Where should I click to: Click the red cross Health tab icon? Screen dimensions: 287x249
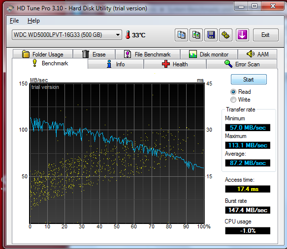(166, 64)
